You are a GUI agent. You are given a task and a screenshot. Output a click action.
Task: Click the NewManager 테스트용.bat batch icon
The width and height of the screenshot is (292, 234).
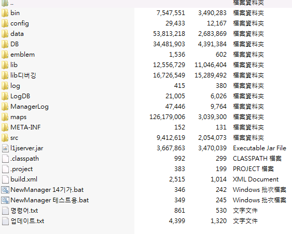(x=5, y=200)
